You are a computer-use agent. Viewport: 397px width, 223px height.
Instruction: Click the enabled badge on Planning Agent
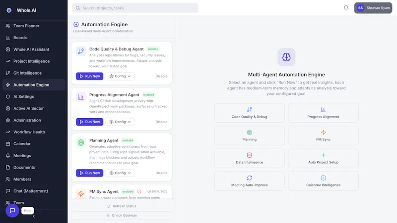(x=128, y=140)
